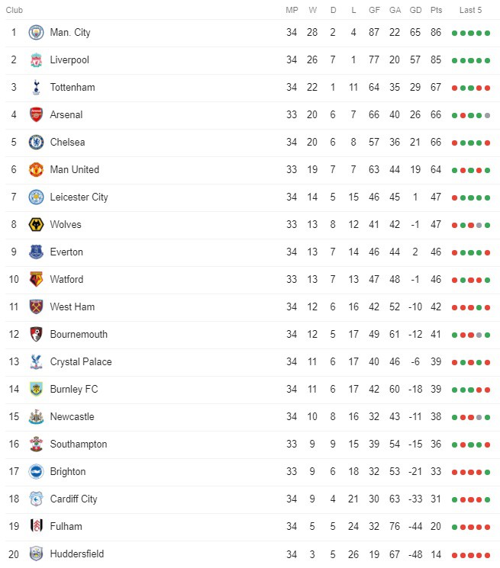Screen dimensions: 500x568
Task: Click the Arsenal cannon crest
Action: coord(36,115)
